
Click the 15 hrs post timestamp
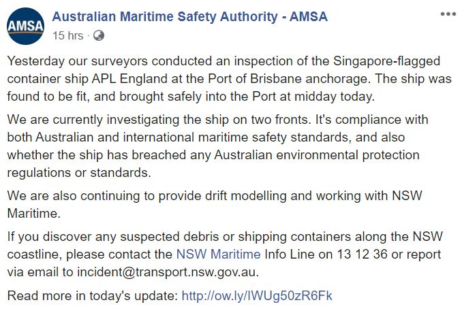click(68, 35)
